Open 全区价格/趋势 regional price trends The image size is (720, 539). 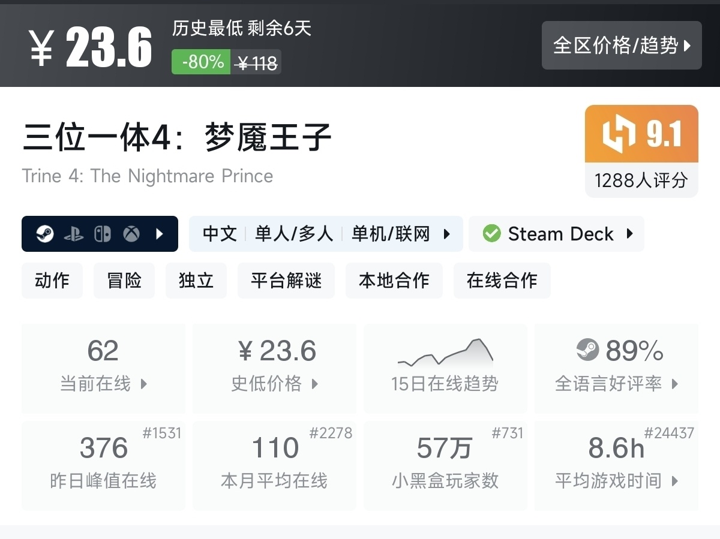coord(621,46)
